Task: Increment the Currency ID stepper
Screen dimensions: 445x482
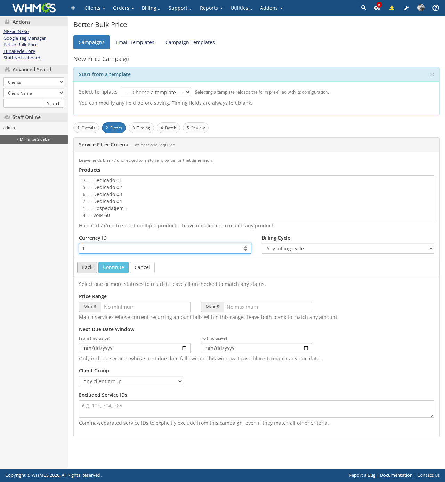Action: click(x=245, y=247)
